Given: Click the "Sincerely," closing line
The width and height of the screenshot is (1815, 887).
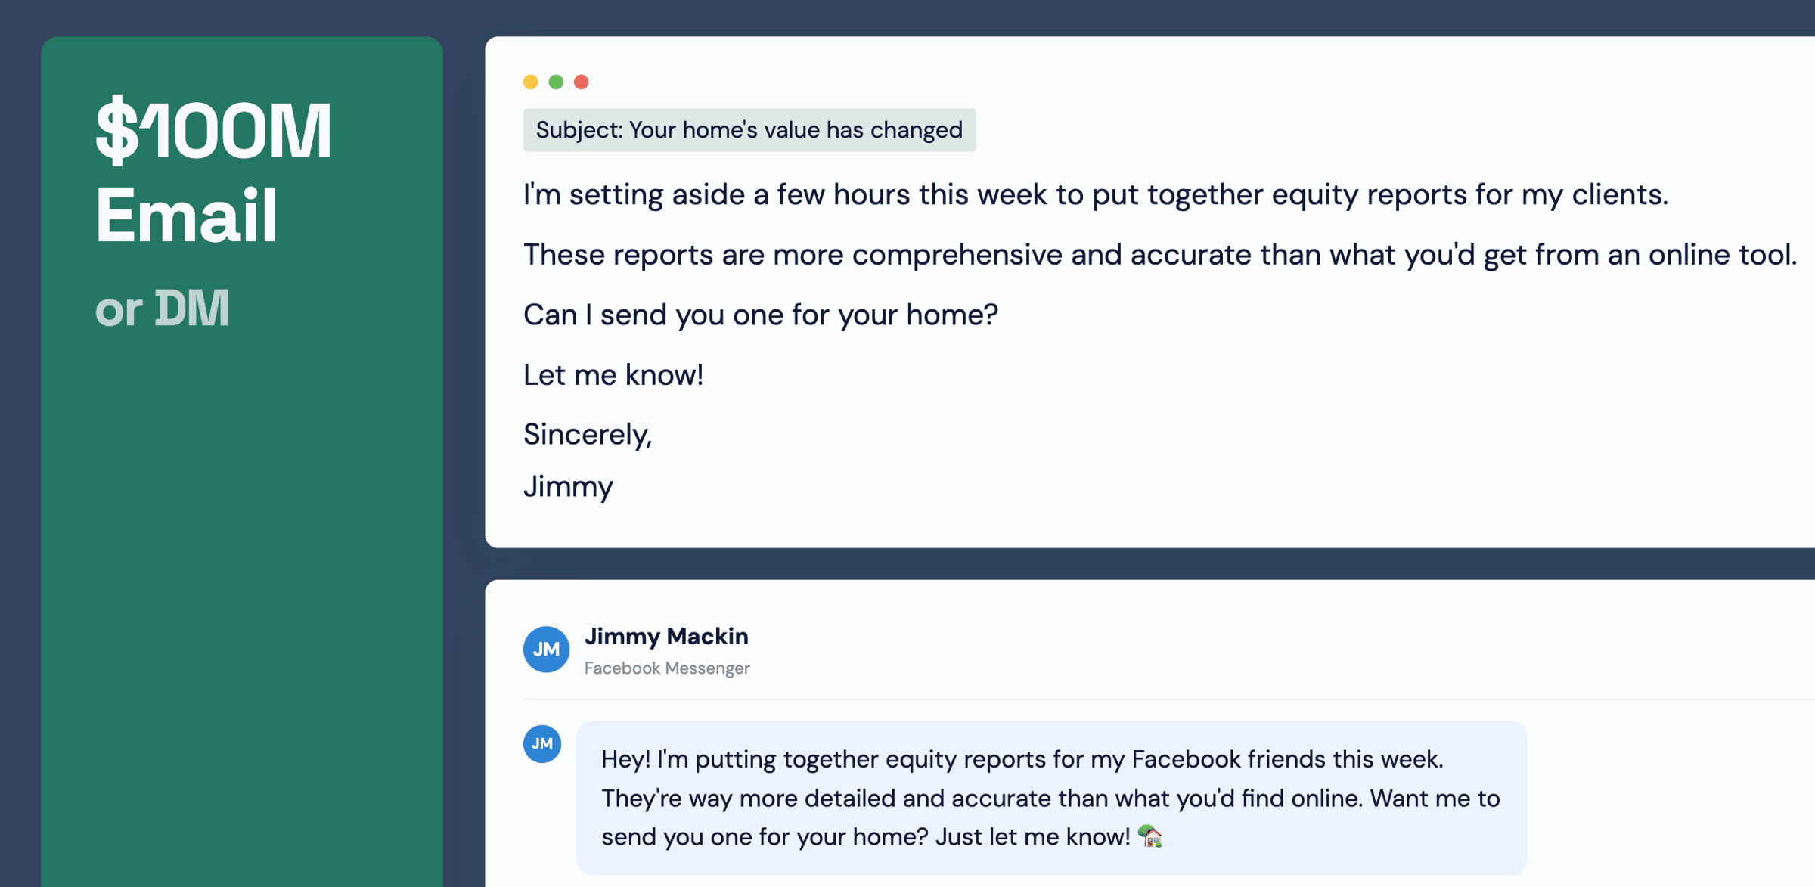Looking at the screenshot, I should tap(587, 434).
